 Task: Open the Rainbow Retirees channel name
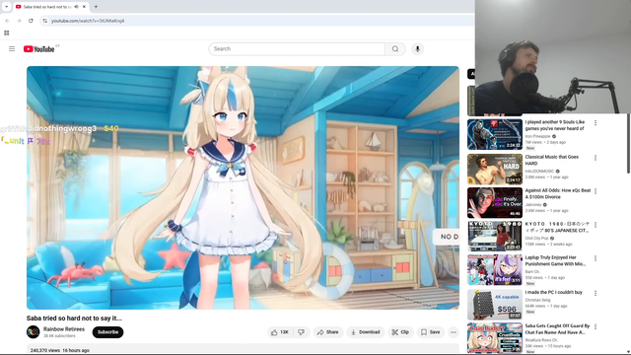pos(64,328)
